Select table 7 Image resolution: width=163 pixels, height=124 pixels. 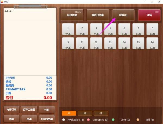tap(138, 29)
